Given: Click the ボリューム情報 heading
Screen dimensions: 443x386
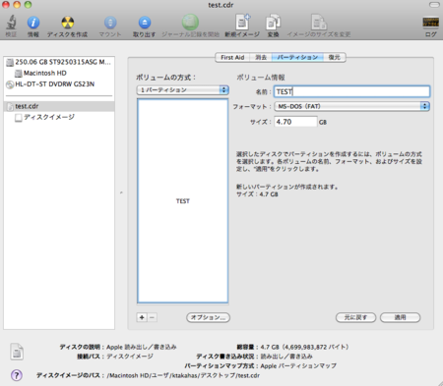Looking at the screenshot, I should 261,78.
